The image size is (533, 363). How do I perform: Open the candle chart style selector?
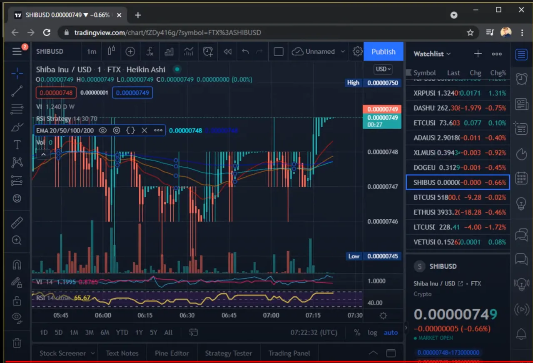(111, 51)
